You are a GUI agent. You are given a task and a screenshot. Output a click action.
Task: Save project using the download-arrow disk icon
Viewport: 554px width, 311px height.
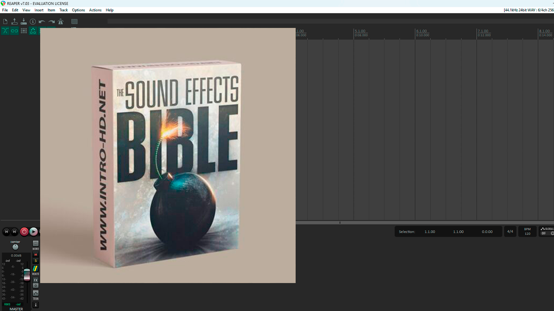[24, 22]
